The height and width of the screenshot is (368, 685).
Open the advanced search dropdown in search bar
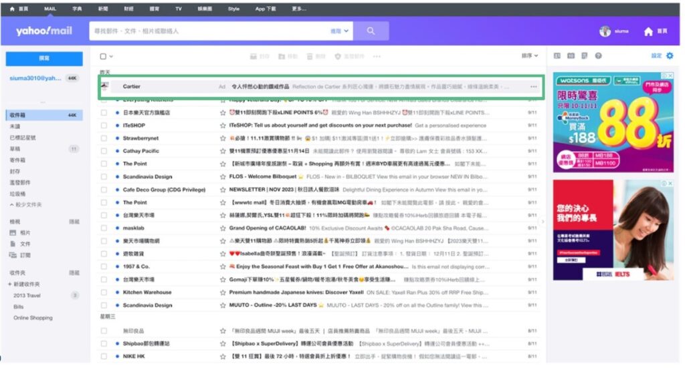(x=339, y=31)
